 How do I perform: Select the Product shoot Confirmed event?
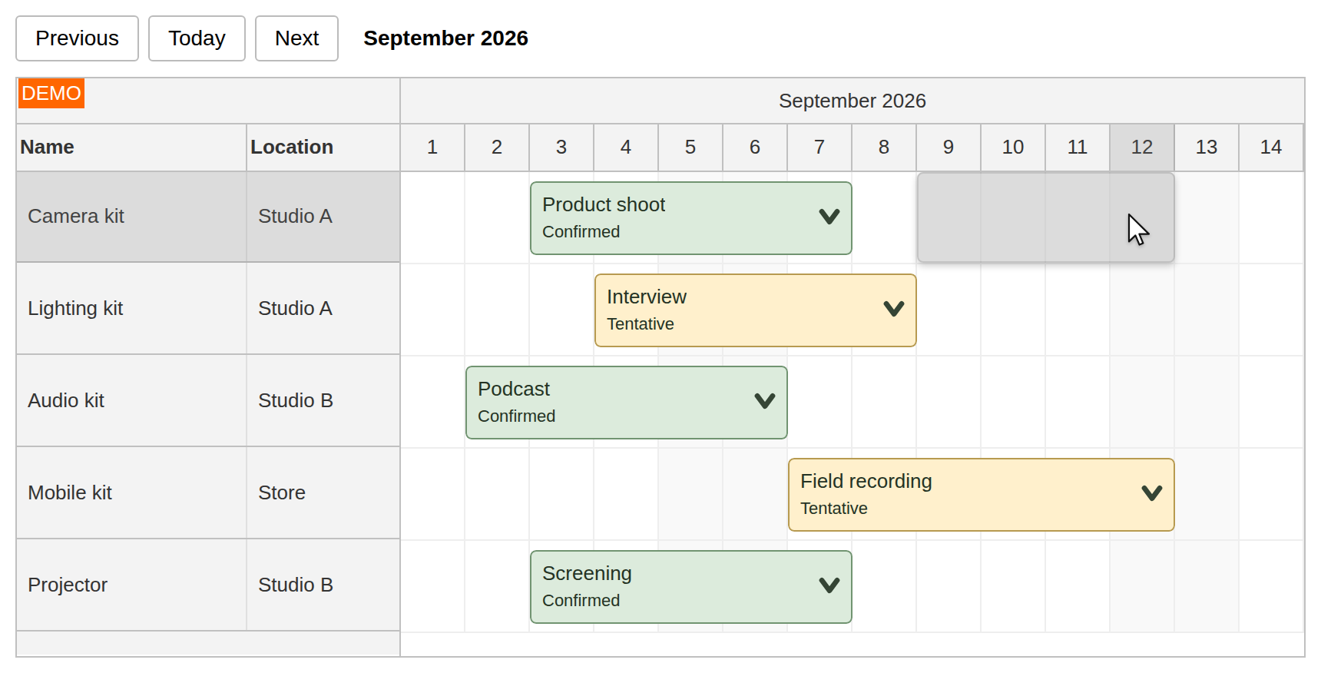pos(690,218)
